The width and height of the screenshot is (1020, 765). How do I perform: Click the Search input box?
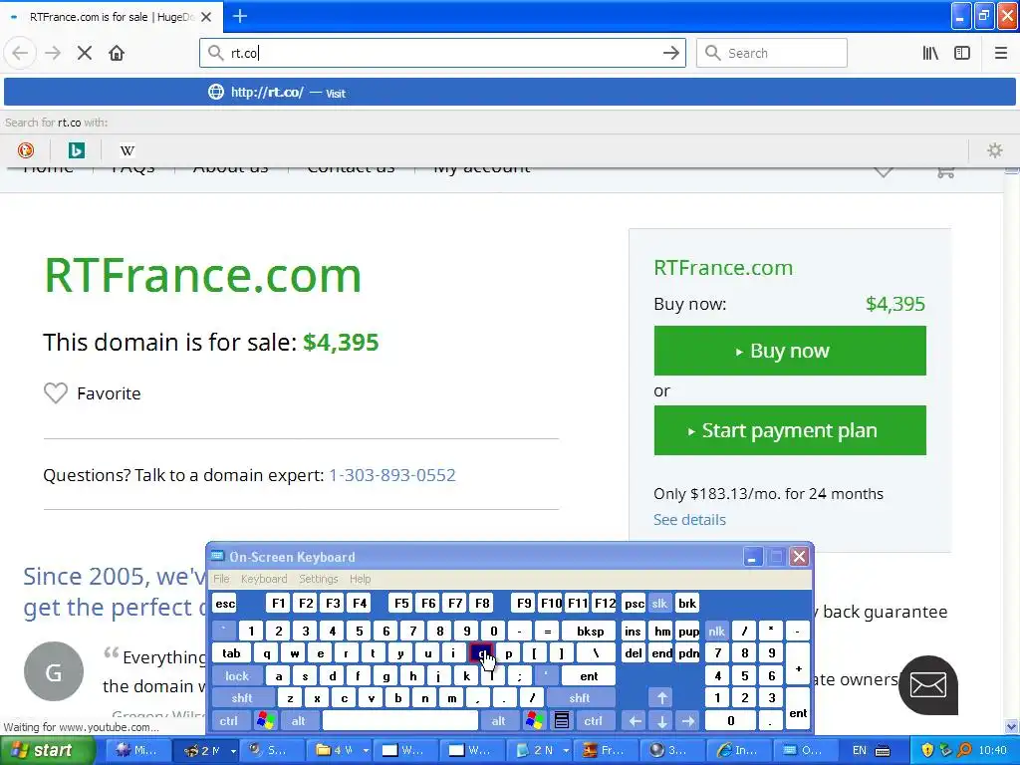point(772,53)
